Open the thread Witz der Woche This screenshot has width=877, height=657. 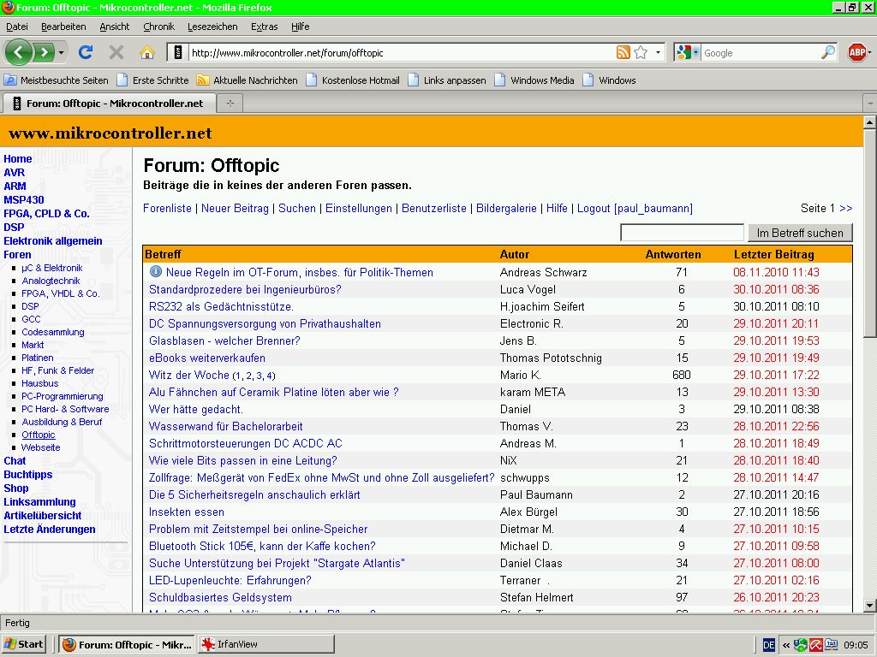pyautogui.click(x=189, y=375)
